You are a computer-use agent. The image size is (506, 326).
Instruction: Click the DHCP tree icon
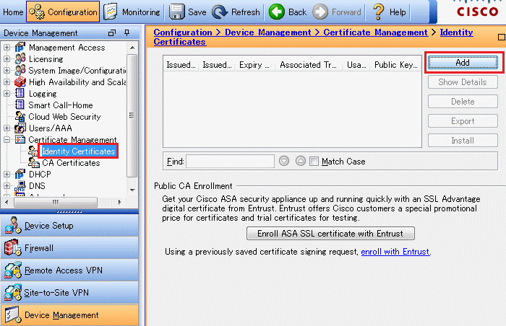20,174
